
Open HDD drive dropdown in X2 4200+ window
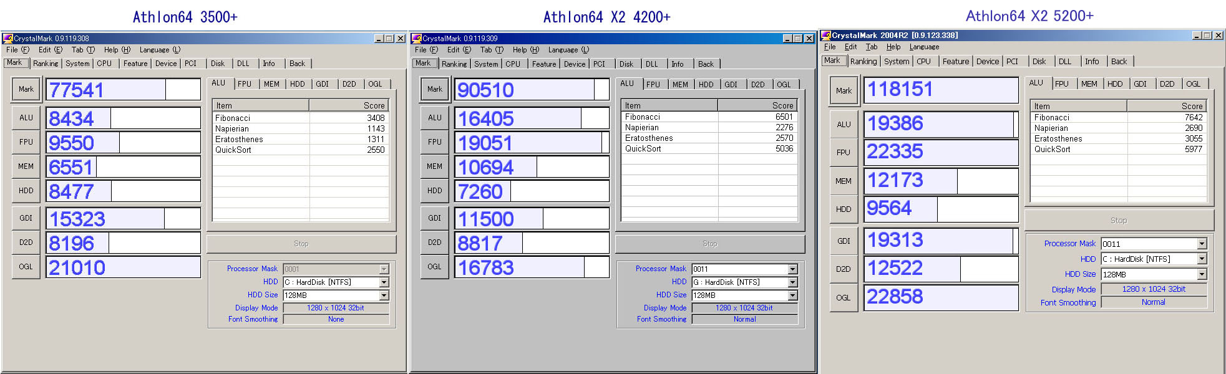point(792,282)
